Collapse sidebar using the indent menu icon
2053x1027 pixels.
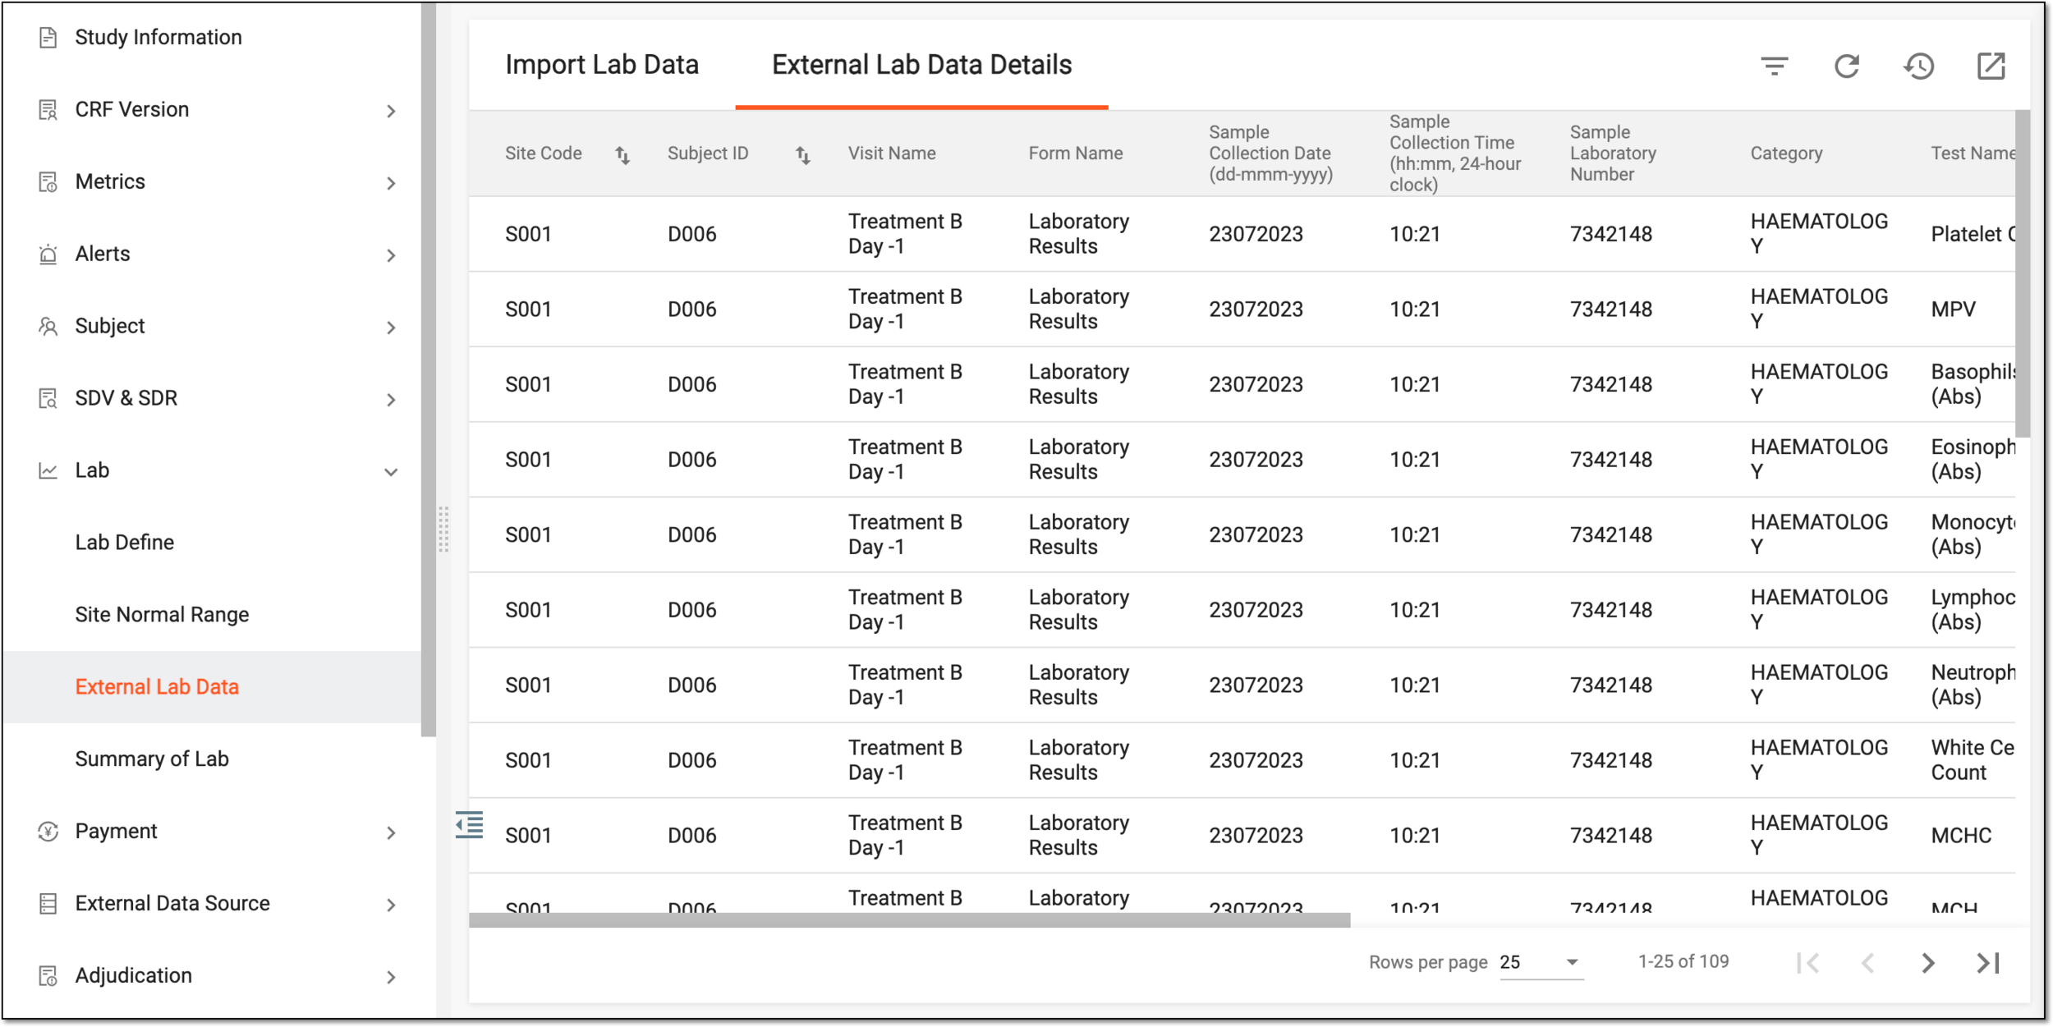click(x=470, y=824)
